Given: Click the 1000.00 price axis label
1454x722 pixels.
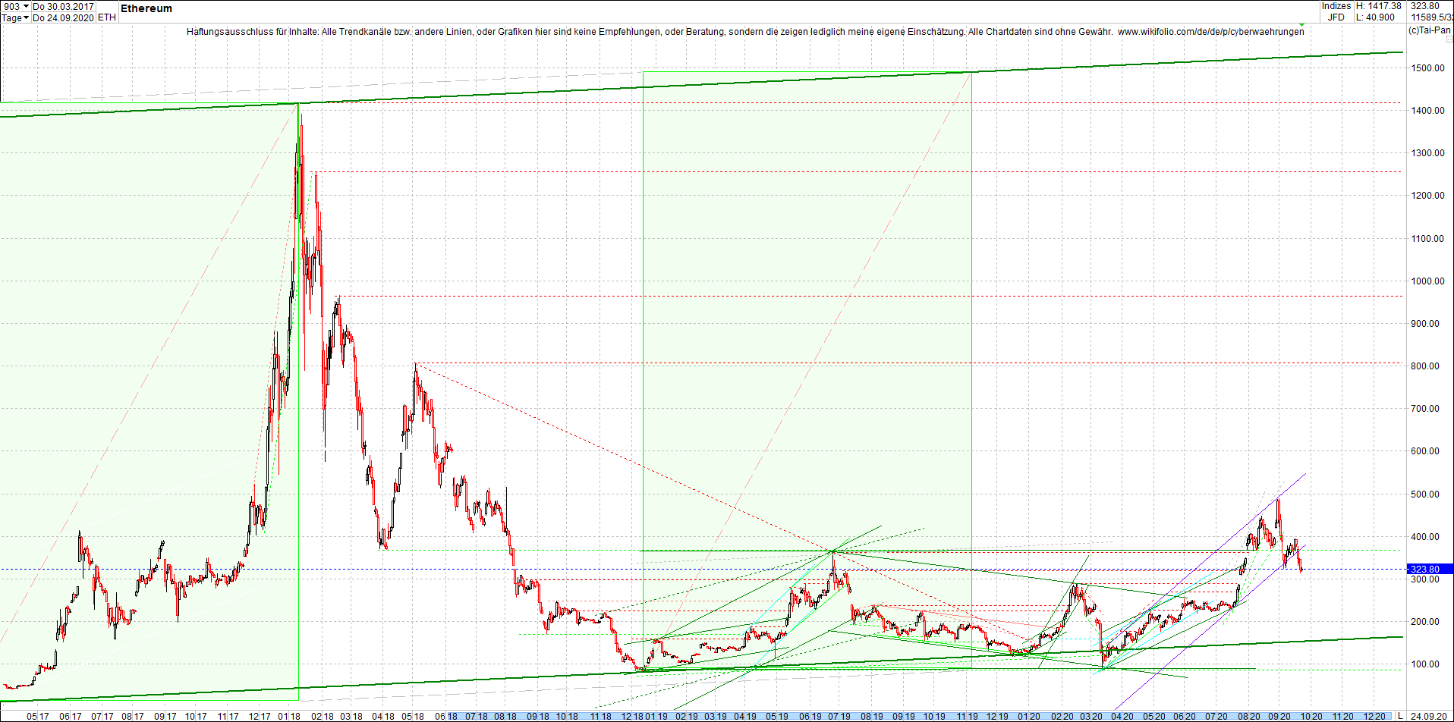Looking at the screenshot, I should (1427, 281).
